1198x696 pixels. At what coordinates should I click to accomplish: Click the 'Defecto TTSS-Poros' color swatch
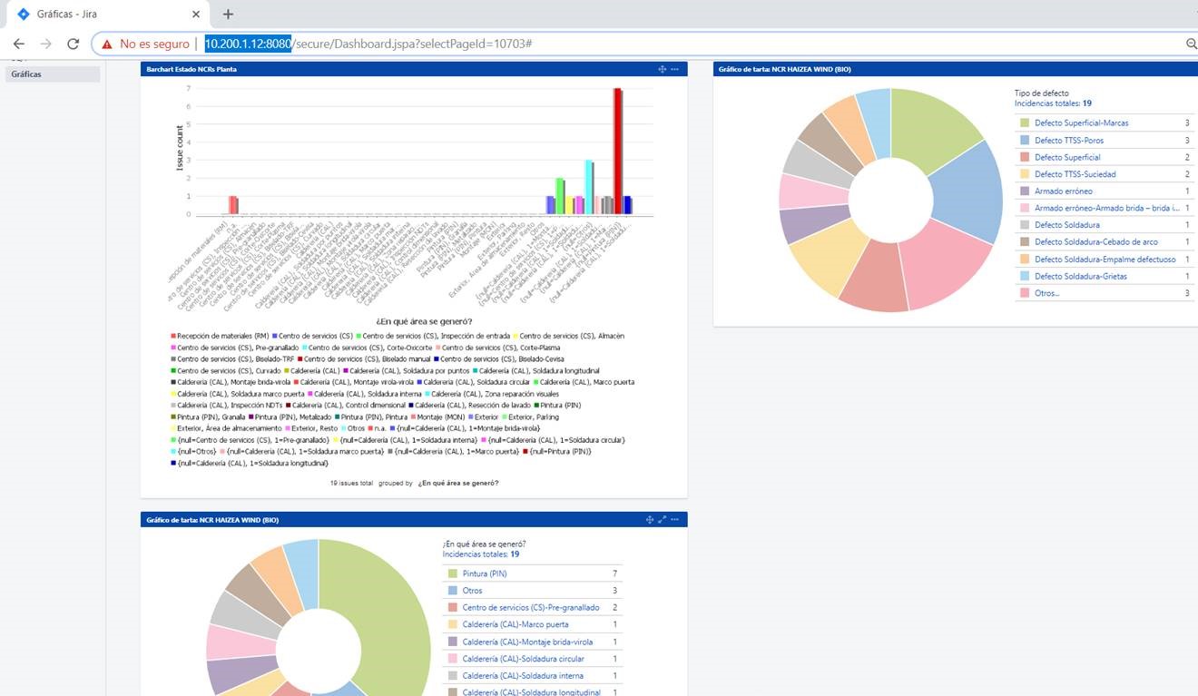pos(1025,140)
